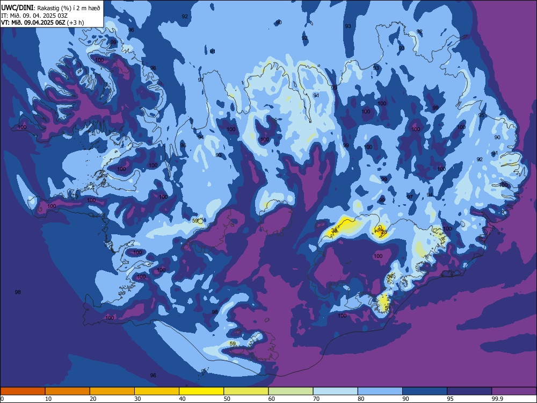537x403 pixels.
Task: Click the medium blue 90–95 legend swatch
Action: click(425, 391)
